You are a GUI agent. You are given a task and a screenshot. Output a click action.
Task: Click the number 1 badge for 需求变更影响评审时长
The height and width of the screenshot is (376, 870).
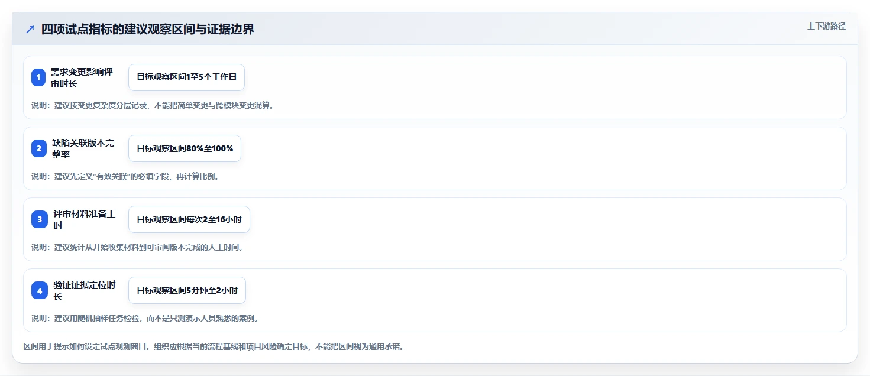click(x=38, y=77)
